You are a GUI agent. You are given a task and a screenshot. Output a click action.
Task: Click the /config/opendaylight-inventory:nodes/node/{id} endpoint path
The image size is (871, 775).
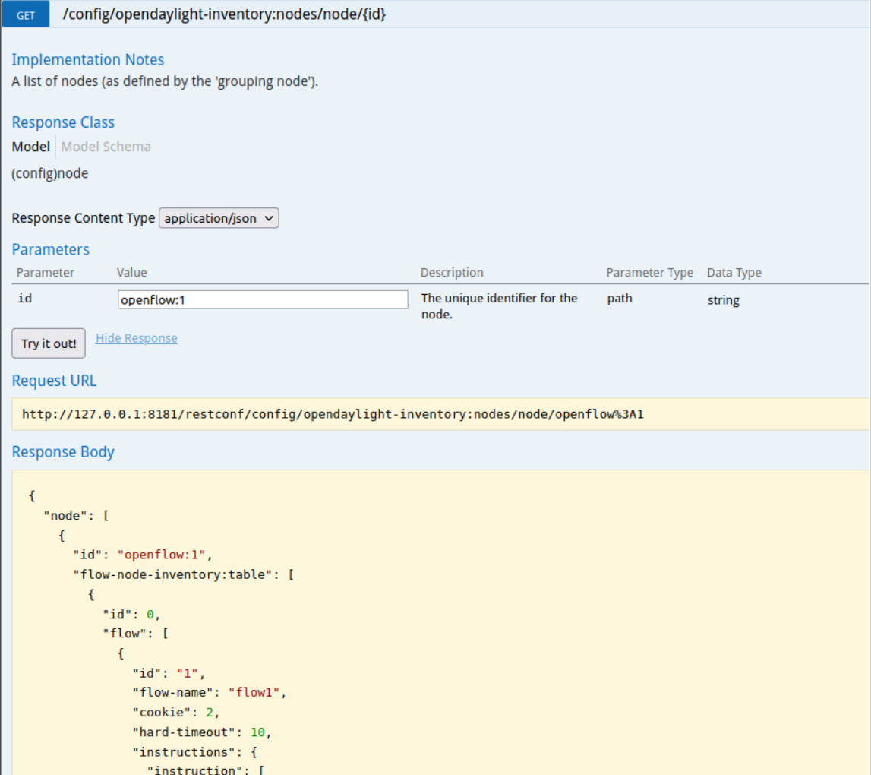(224, 14)
